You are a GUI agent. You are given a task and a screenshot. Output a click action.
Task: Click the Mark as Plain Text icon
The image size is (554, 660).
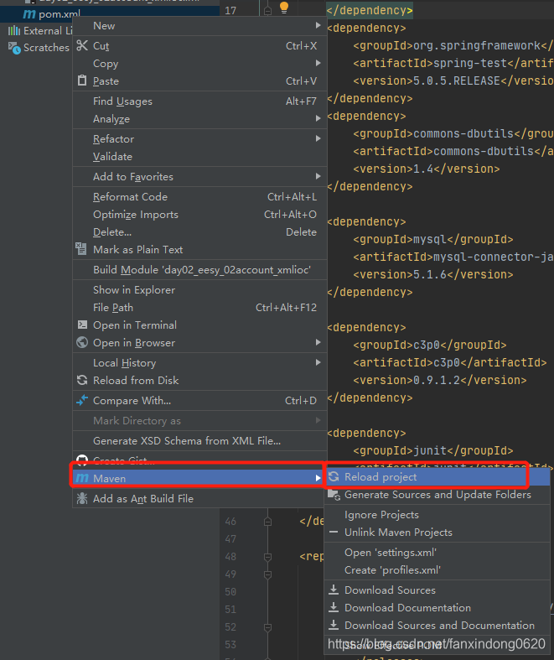coord(81,249)
